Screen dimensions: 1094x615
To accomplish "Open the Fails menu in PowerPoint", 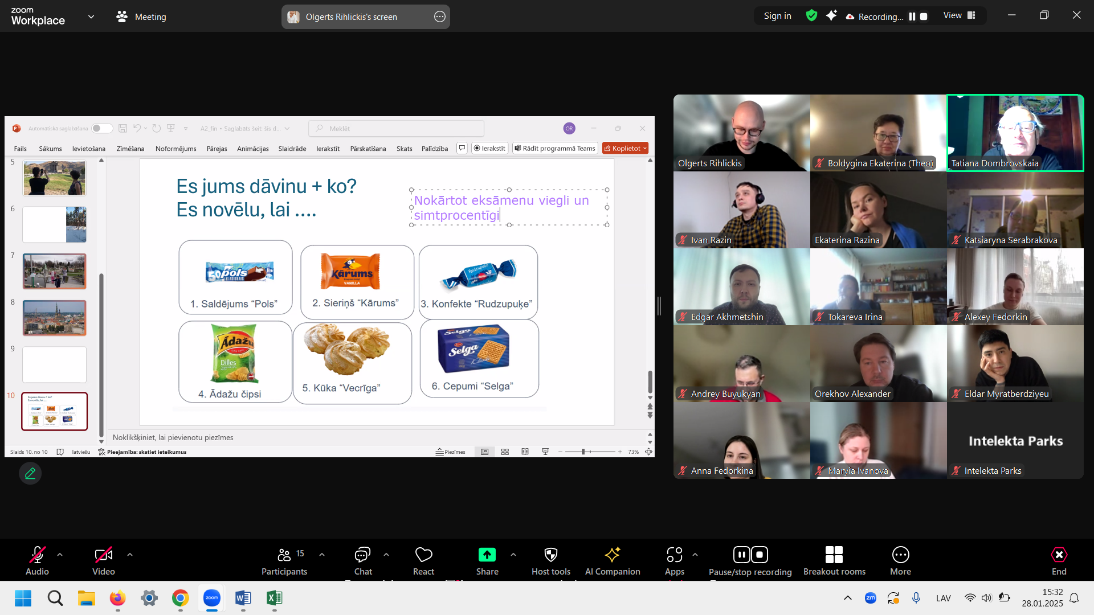I will (20, 149).
